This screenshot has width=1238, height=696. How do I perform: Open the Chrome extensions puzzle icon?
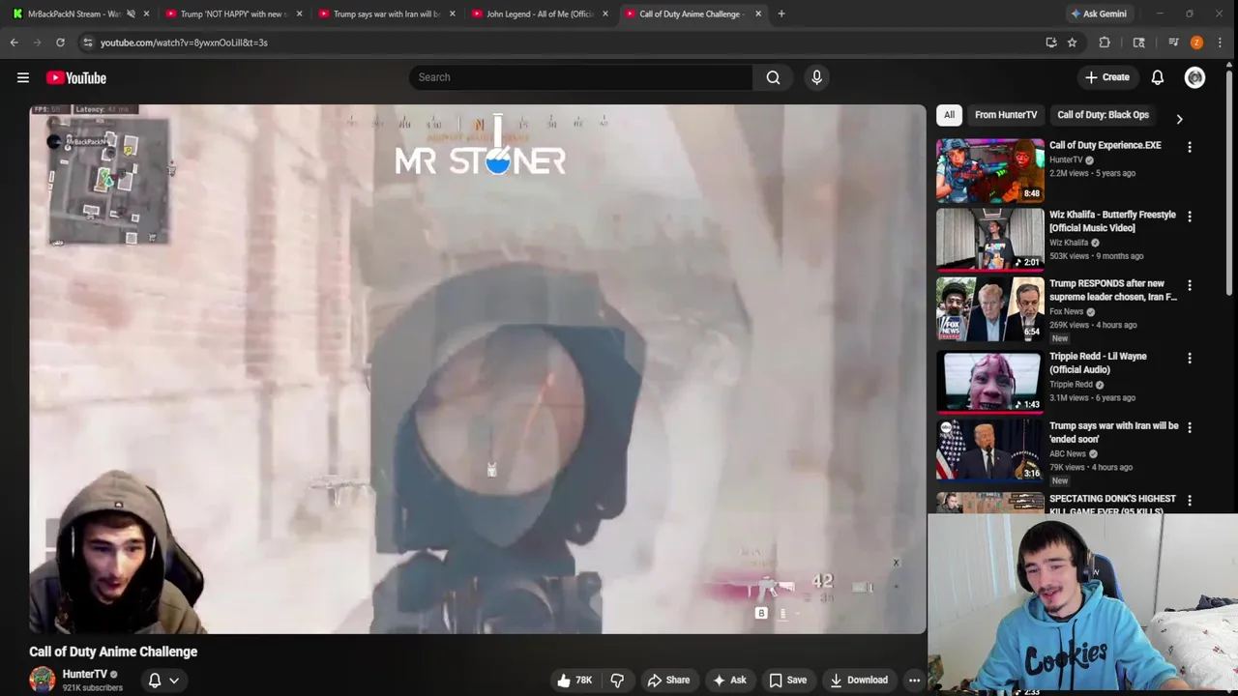click(1105, 43)
